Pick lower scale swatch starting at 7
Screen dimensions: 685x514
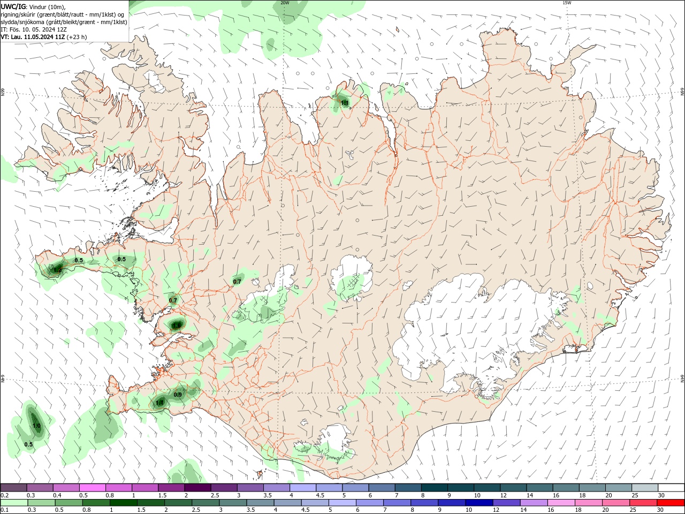tap(397, 503)
